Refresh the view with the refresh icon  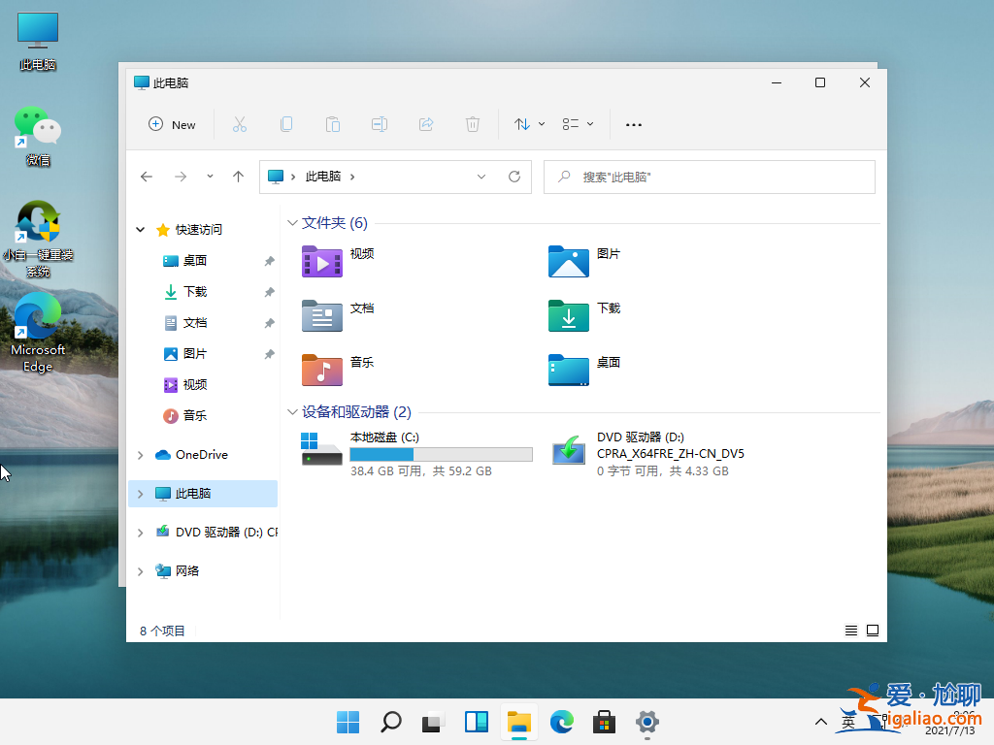514,177
